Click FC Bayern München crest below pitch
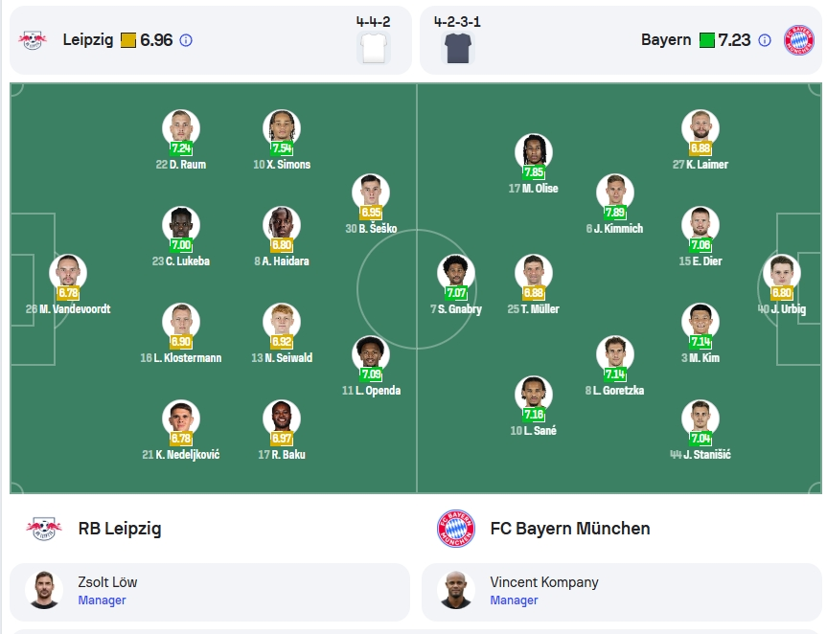827x634 pixels. [x=456, y=529]
